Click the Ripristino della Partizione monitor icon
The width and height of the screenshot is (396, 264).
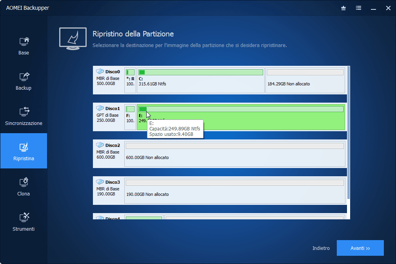tap(73, 39)
